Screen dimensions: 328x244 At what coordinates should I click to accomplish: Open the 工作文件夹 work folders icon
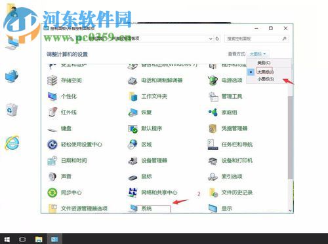pos(133,96)
